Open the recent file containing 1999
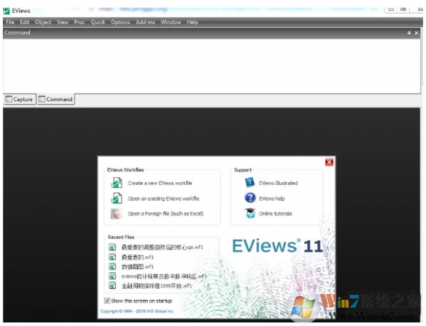Screen dimensions: 426x326 [x=156, y=286]
